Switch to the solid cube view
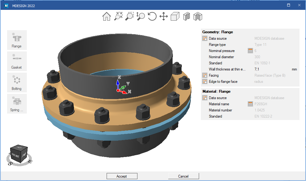306x181 pixels. (175, 16)
